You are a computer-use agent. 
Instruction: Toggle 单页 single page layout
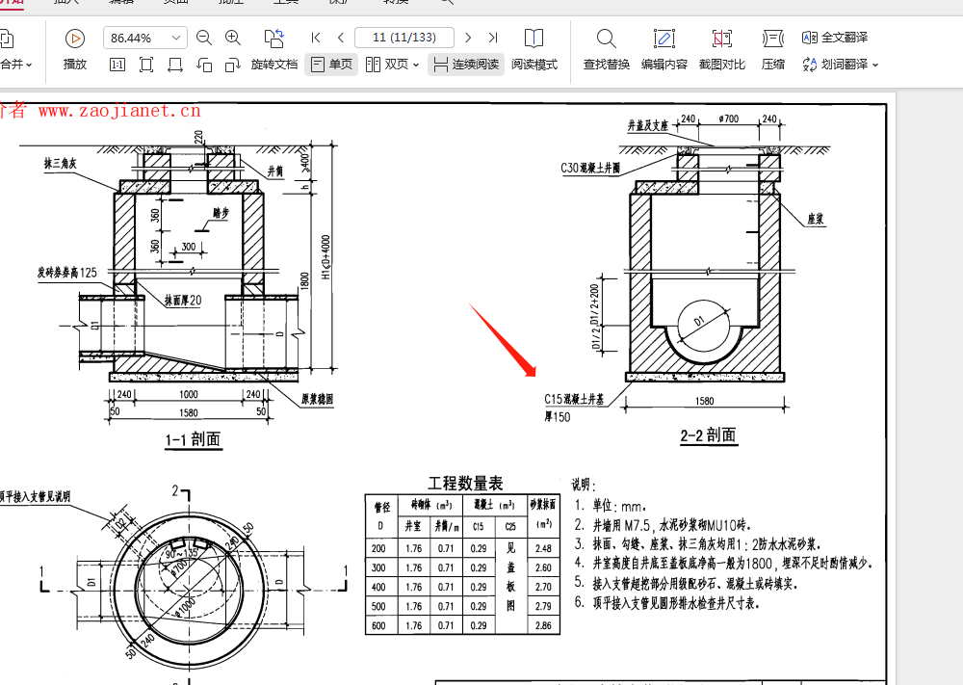[x=331, y=65]
